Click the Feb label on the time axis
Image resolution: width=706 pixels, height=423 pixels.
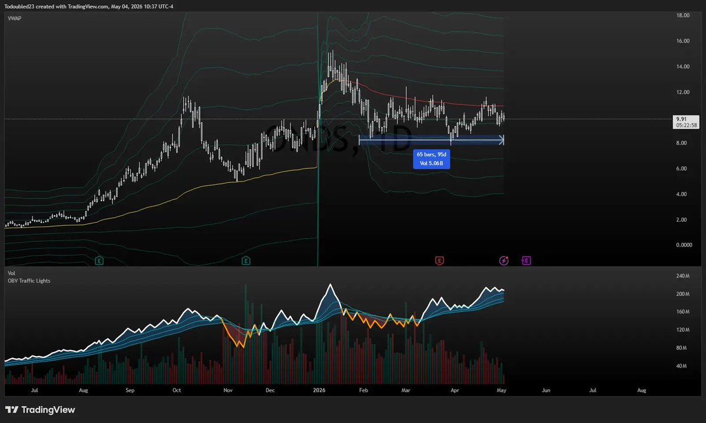pos(363,390)
